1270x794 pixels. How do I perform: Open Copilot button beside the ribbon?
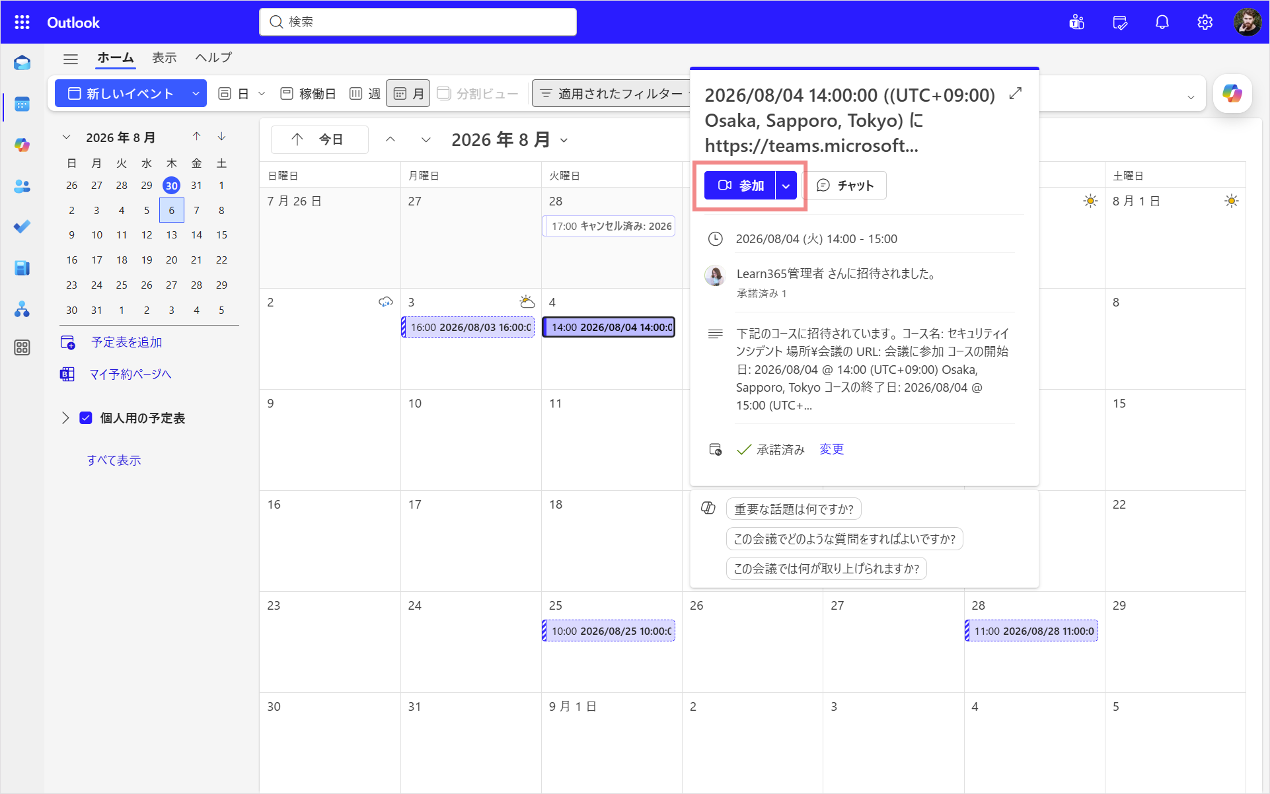click(x=1232, y=93)
